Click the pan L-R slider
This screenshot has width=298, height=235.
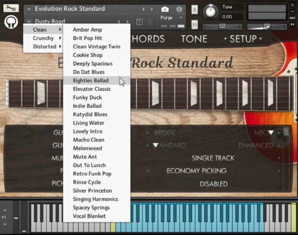[223, 27]
